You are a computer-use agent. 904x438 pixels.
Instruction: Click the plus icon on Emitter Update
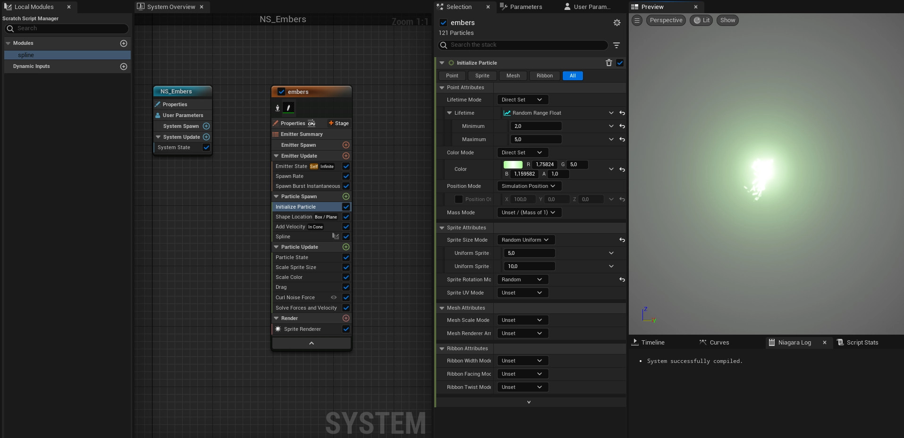click(x=346, y=156)
